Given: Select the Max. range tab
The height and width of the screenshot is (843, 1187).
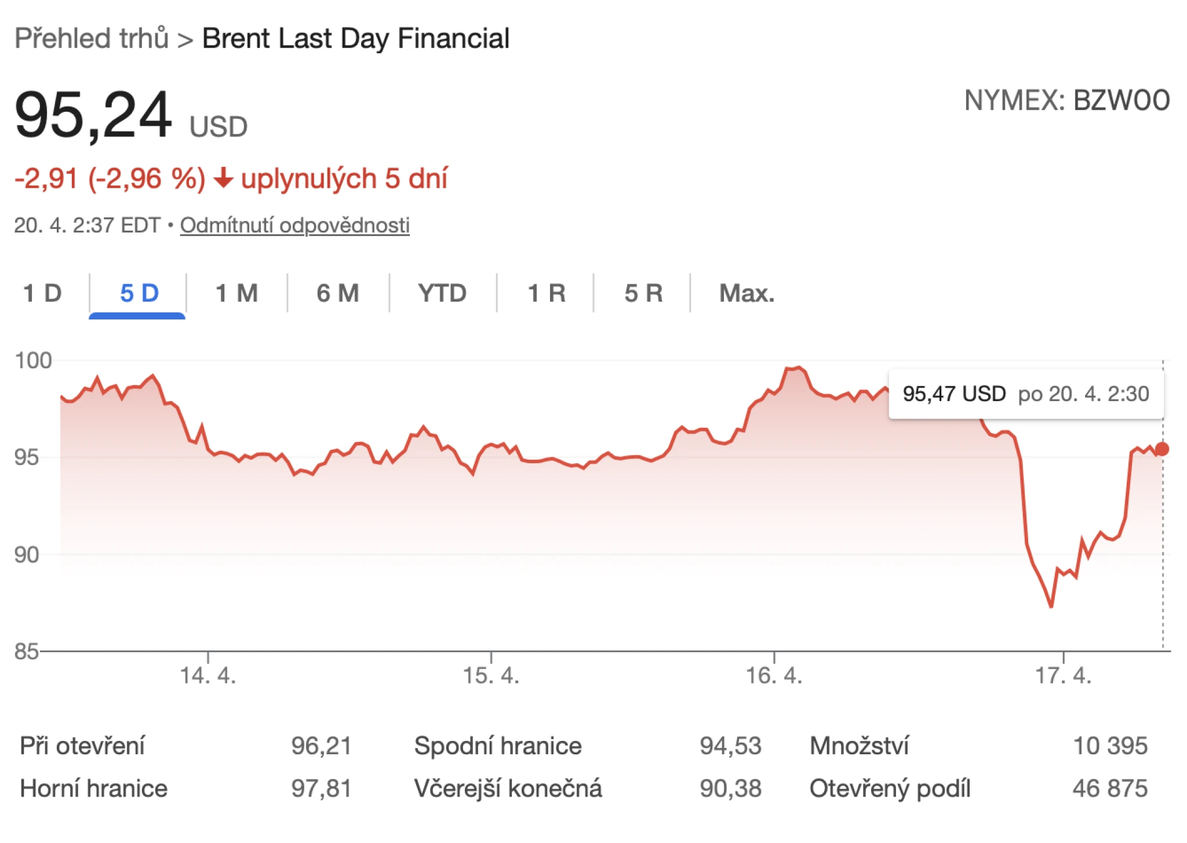Looking at the screenshot, I should 747,293.
